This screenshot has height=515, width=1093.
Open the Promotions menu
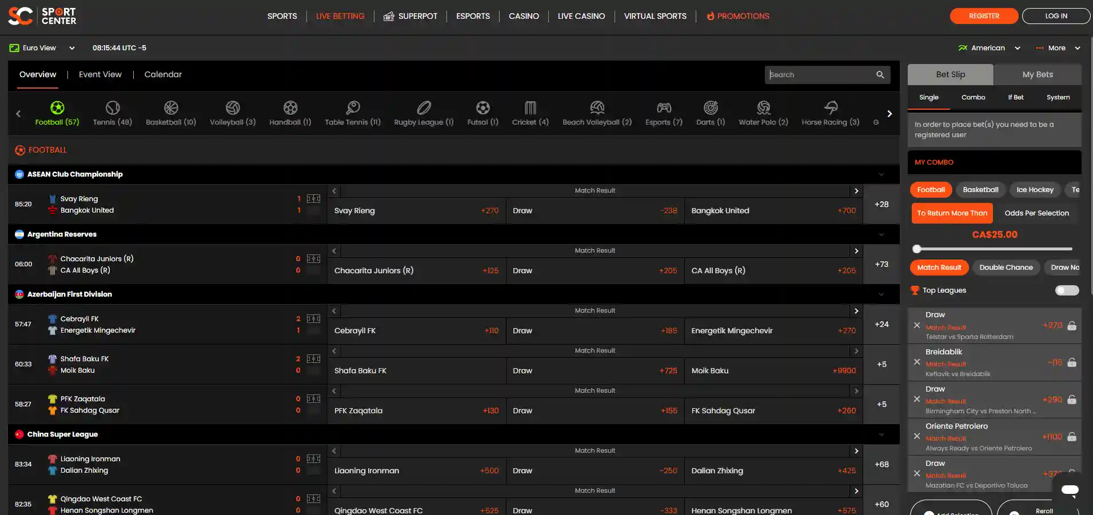pos(738,16)
